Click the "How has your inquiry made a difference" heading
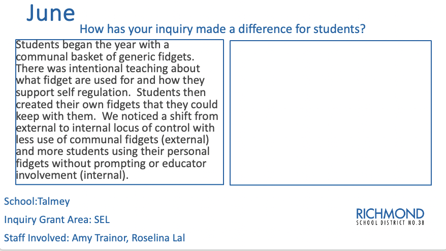Image resolution: width=446 pixels, height=251 pixels. tap(222, 29)
